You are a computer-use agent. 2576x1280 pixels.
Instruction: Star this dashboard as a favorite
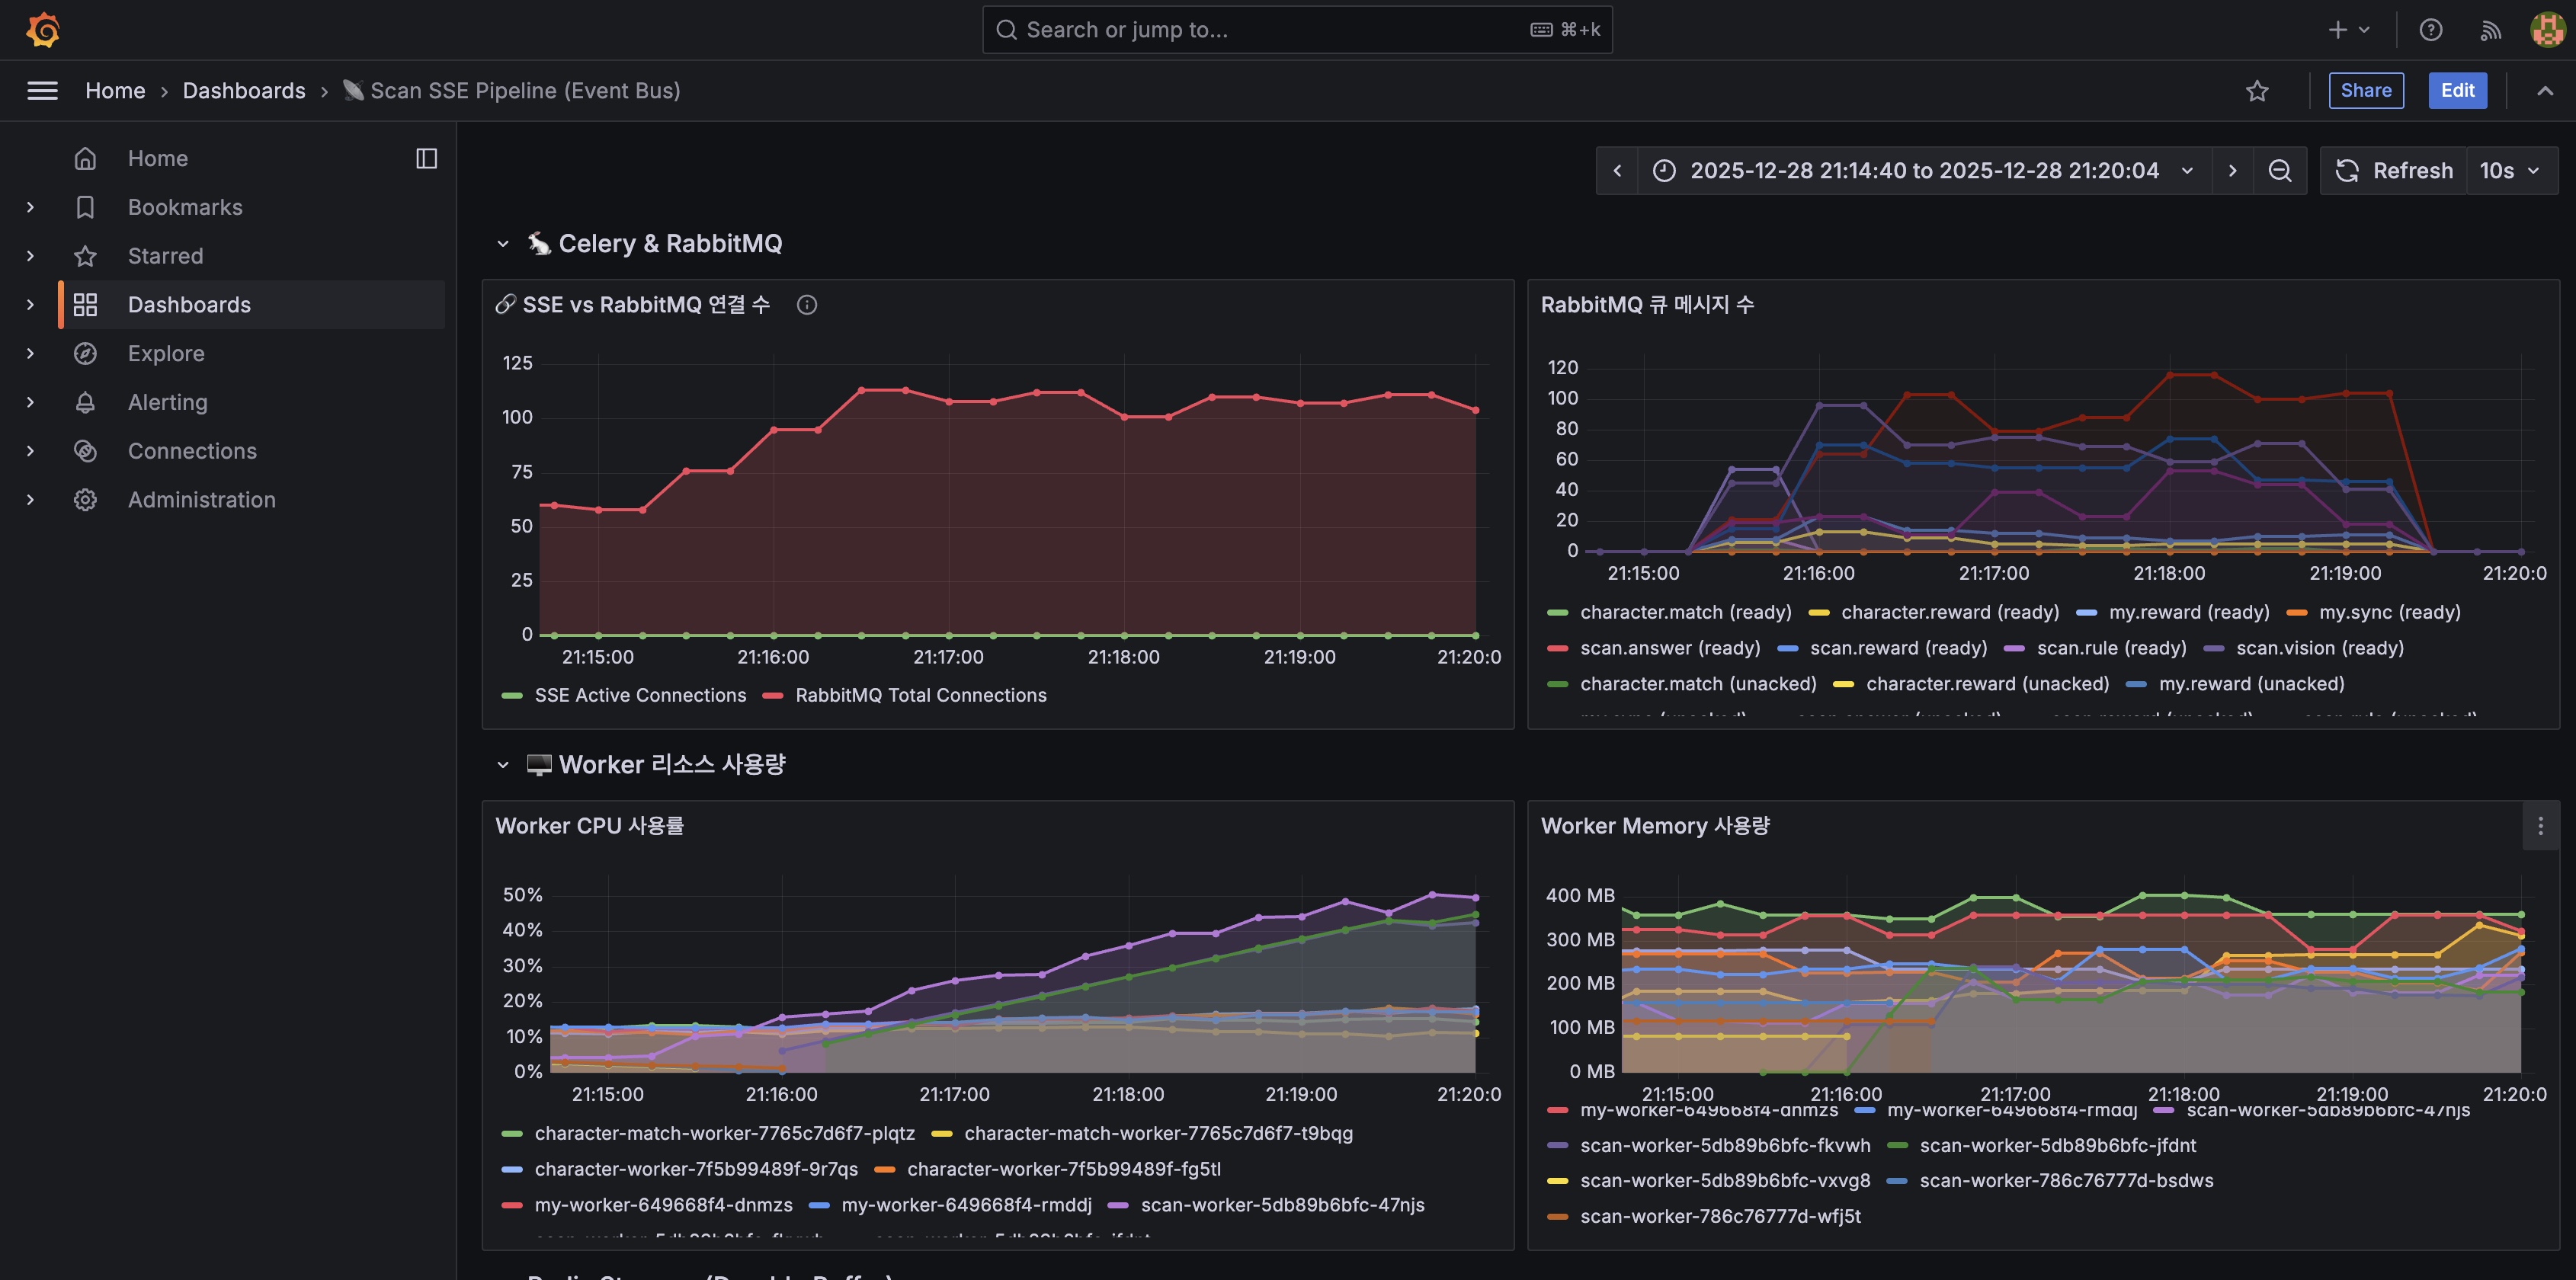(2257, 91)
